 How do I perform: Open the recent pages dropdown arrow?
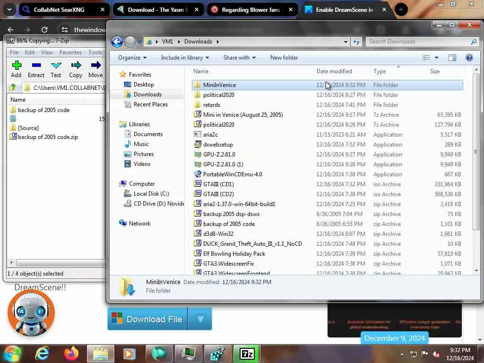139,42
